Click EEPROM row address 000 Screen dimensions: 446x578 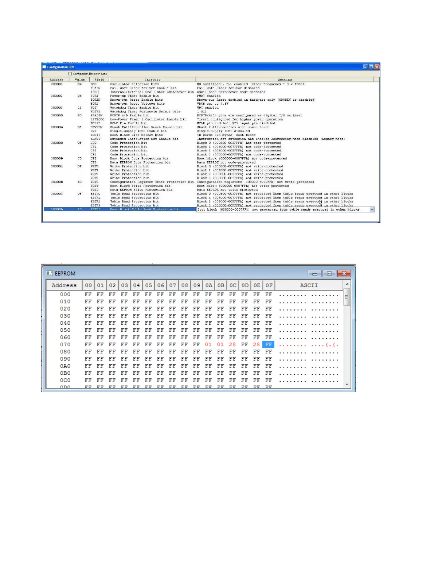[65, 294]
